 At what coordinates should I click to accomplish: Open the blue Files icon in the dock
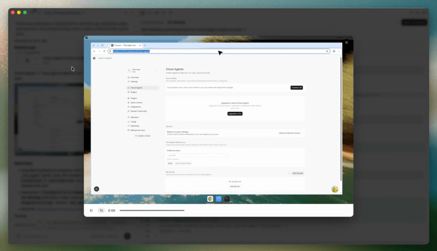(218, 199)
